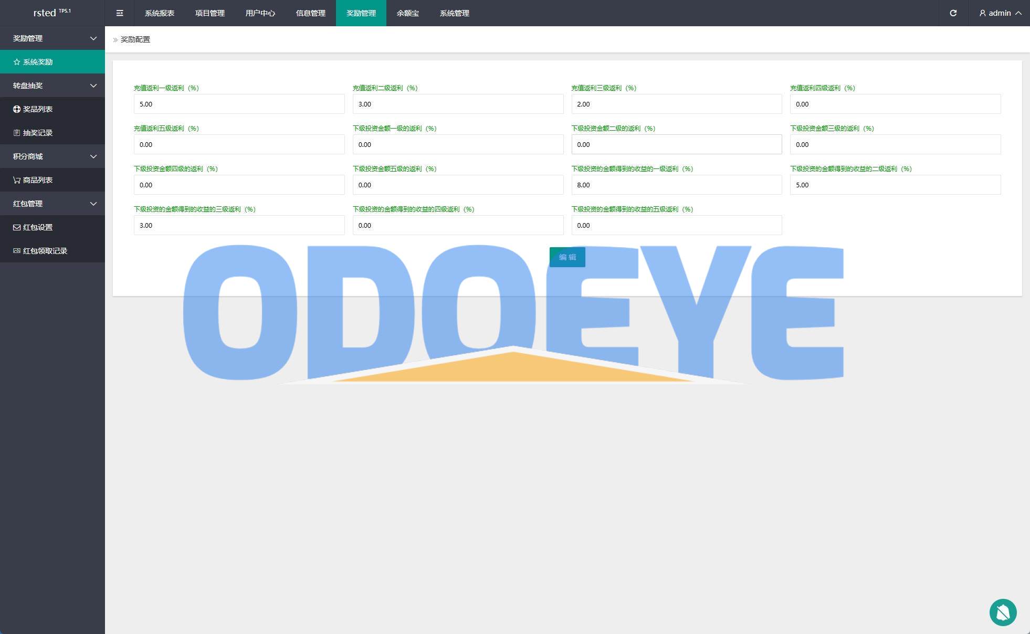
Task: Collapse the 转盘抽奖 sidebar group
Action: point(52,86)
